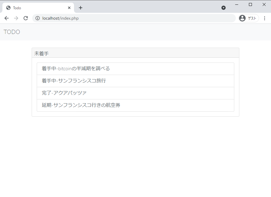271x197 pixels.
Task: Click the TODO page heading
Action: [12, 32]
